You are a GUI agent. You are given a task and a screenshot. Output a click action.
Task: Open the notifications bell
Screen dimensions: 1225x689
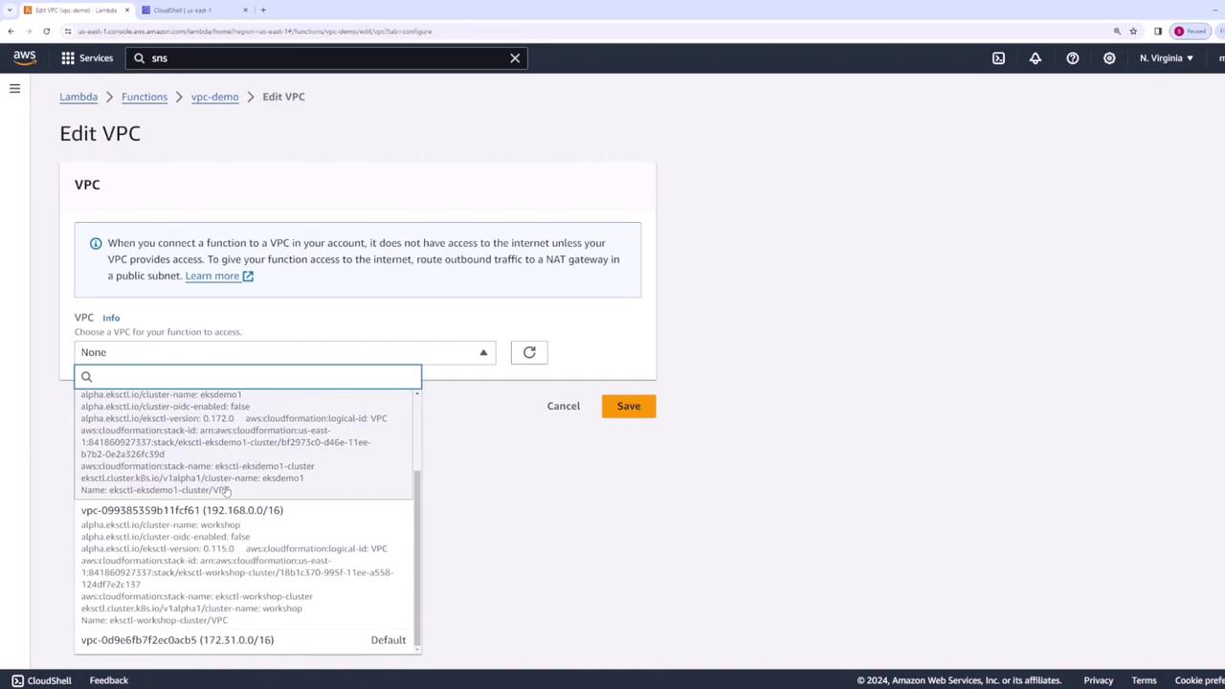1036,58
